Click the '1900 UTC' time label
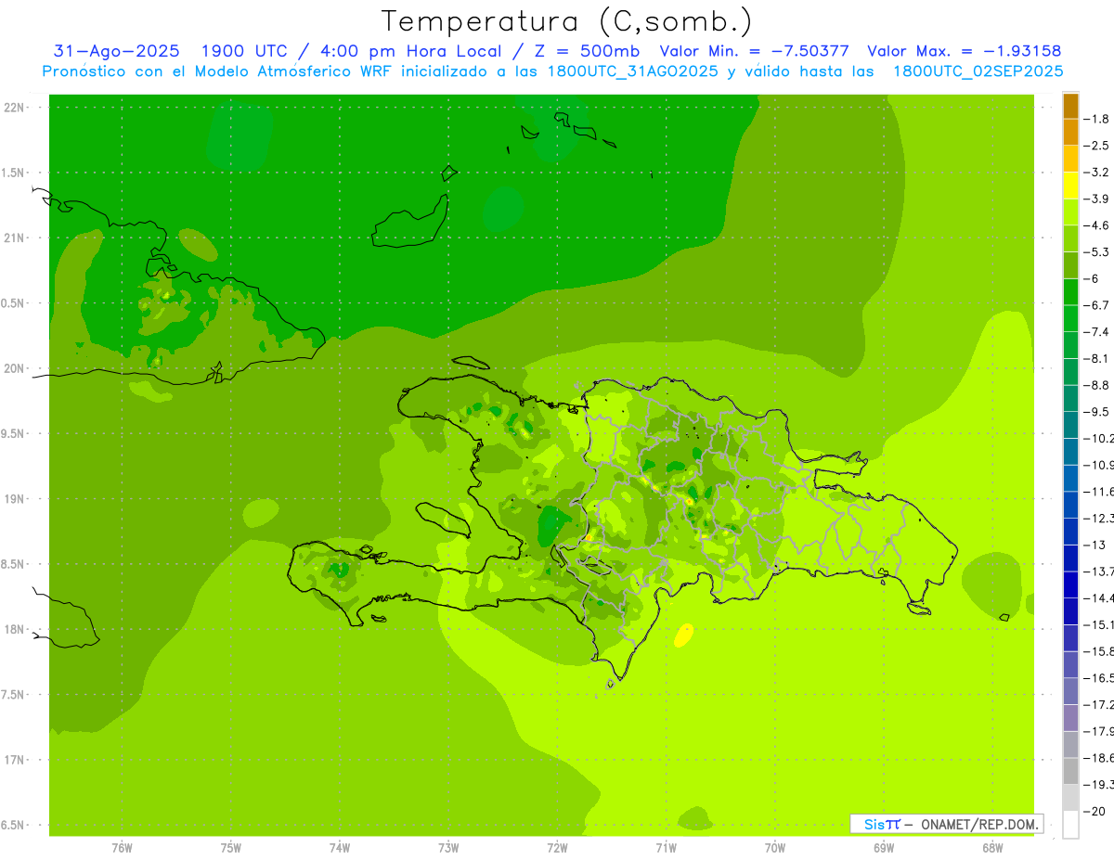The height and width of the screenshot is (860, 1114). tap(244, 51)
